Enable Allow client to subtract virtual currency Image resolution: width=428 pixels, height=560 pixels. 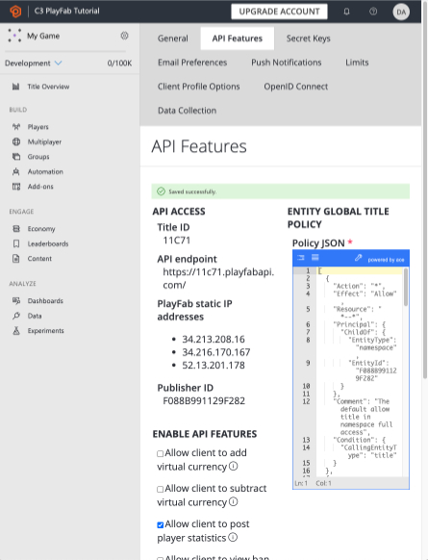tap(161, 490)
